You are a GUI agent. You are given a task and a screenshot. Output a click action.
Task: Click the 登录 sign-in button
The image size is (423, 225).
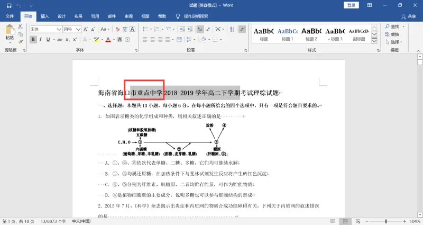[351, 5]
